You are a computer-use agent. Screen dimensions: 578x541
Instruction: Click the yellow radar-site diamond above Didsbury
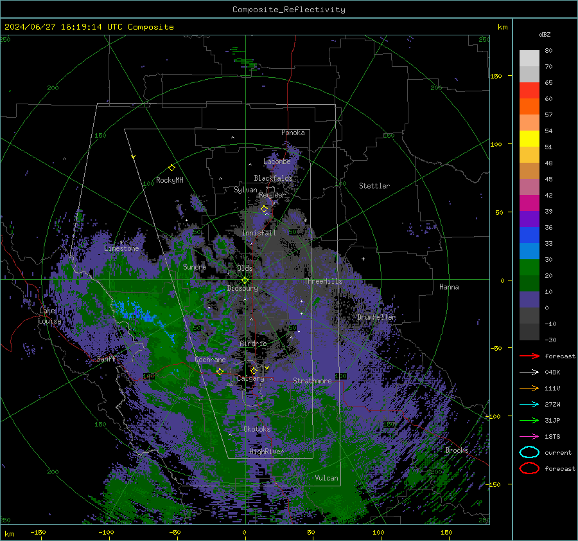tap(245, 280)
